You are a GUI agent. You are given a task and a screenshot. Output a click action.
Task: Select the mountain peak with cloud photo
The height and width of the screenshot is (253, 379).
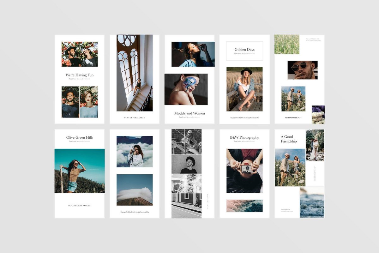tap(134, 190)
